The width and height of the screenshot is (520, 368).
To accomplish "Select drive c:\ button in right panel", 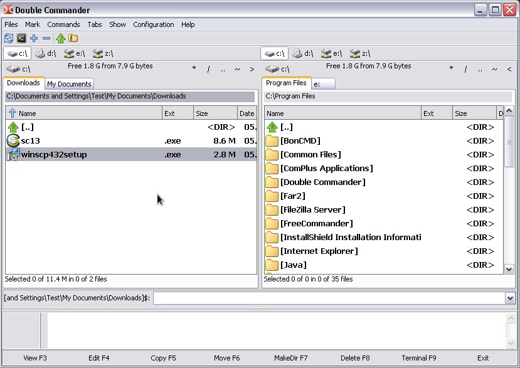I will pos(275,53).
